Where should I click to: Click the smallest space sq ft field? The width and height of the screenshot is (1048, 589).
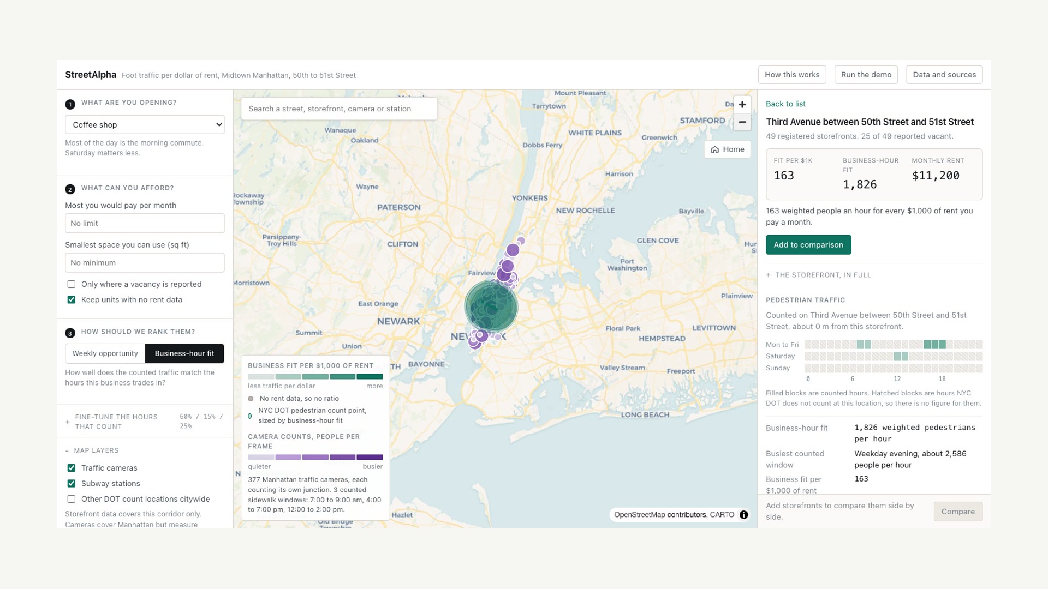pos(145,263)
